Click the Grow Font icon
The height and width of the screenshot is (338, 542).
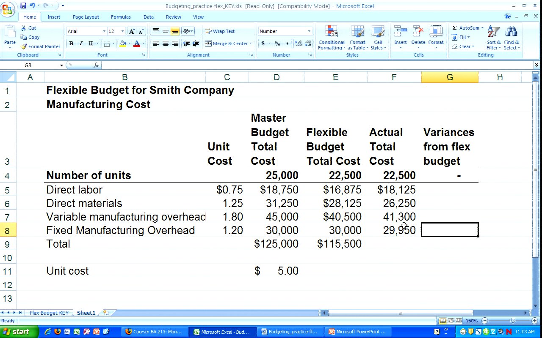click(x=132, y=31)
